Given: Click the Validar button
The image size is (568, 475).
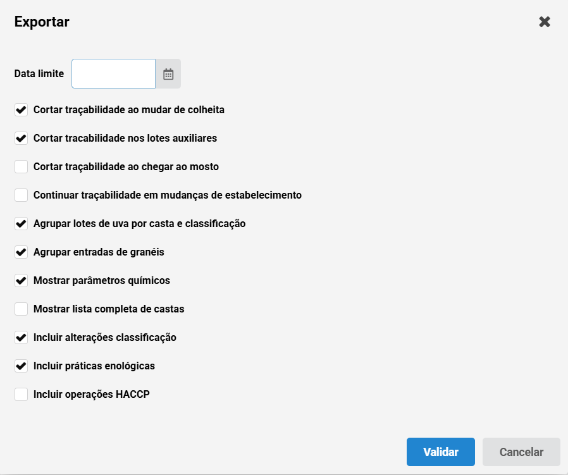Looking at the screenshot, I should tap(440, 452).
